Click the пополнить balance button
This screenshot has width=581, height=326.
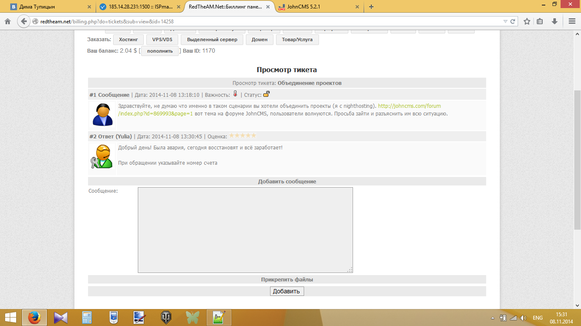click(160, 51)
